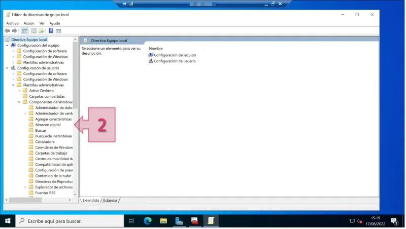The width and height of the screenshot is (406, 229).
Task: Select Carpetas de trabajo folder in tree
Action: [51, 154]
